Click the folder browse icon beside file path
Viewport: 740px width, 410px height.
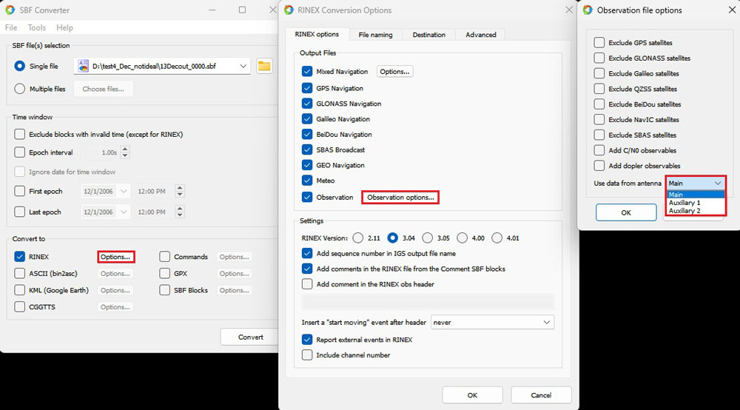point(264,67)
